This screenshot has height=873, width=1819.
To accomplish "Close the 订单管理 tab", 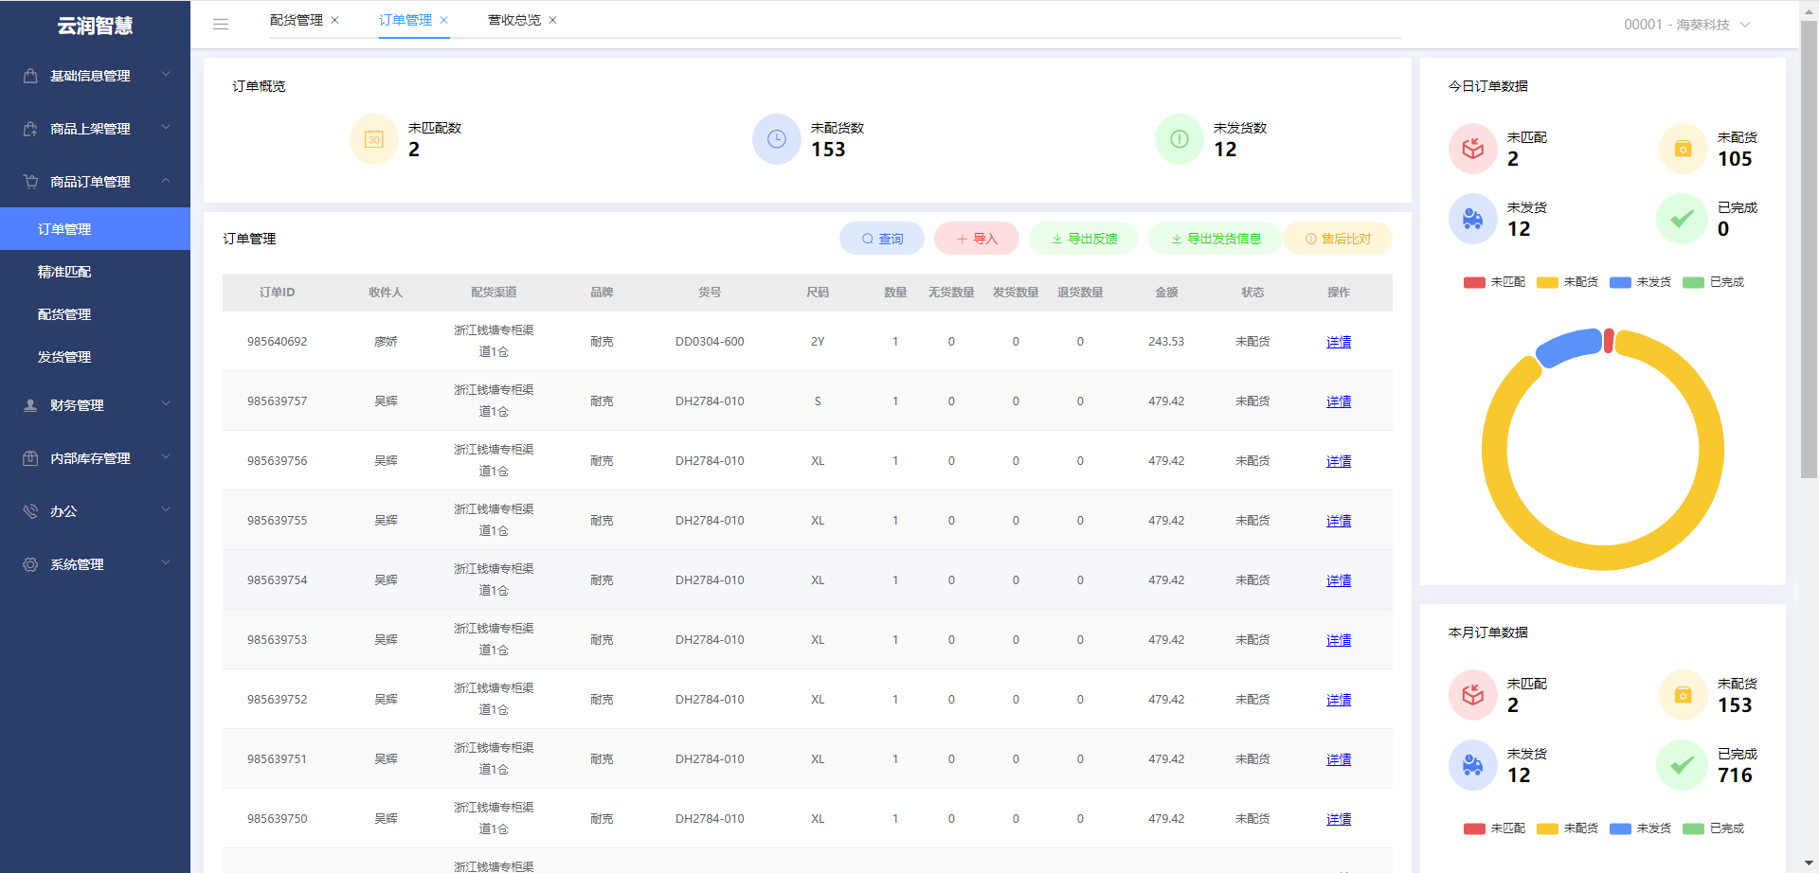I will tap(443, 20).
